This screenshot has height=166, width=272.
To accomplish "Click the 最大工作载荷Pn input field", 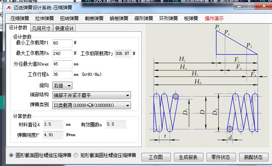I will coord(62,53).
